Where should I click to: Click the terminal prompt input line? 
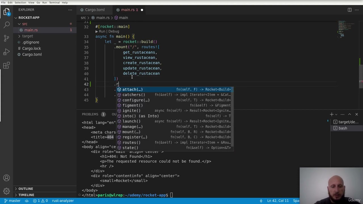tap(172, 195)
